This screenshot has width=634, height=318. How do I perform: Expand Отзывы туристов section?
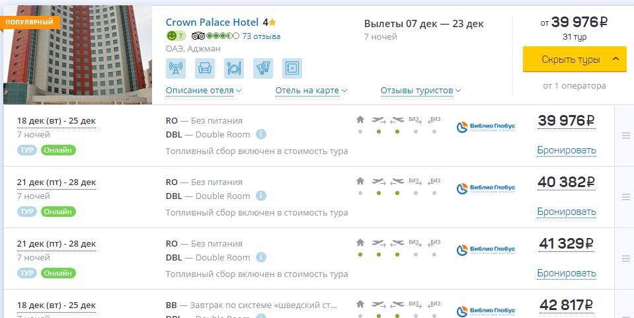click(420, 91)
